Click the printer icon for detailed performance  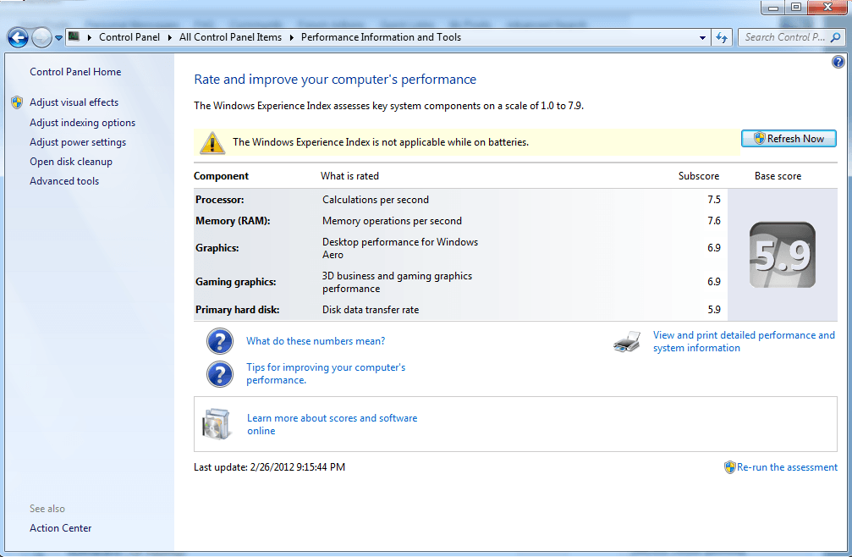point(626,342)
